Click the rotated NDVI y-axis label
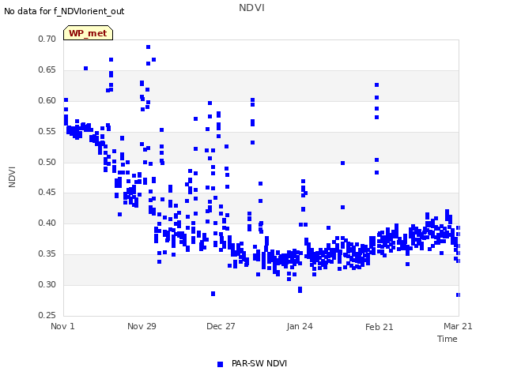 tap(12, 177)
